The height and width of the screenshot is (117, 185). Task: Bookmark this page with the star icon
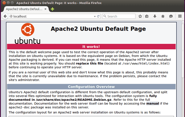[140, 16]
